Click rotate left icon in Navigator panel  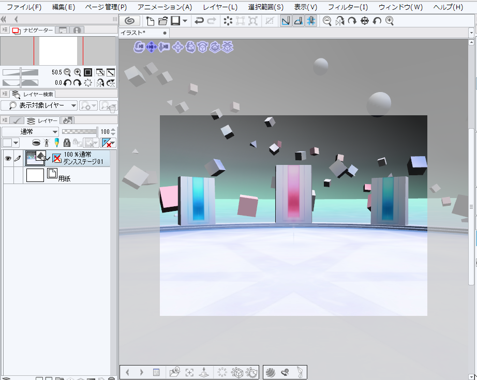68,82
